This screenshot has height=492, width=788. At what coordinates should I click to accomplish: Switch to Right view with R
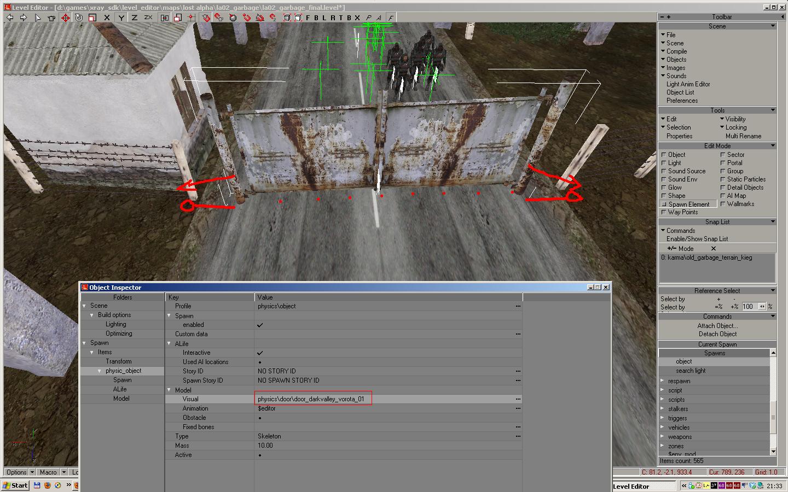333,17
